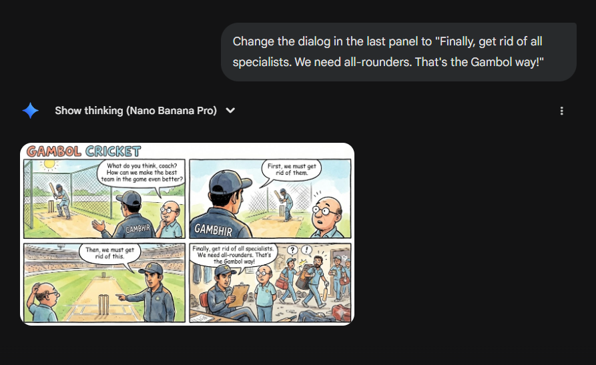
Task: Click the 'Finally, get rid of all specialists' bubble
Action: click(234, 255)
